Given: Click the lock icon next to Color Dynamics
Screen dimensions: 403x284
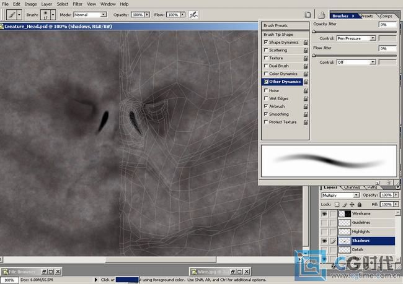Looking at the screenshot, I should point(306,74).
